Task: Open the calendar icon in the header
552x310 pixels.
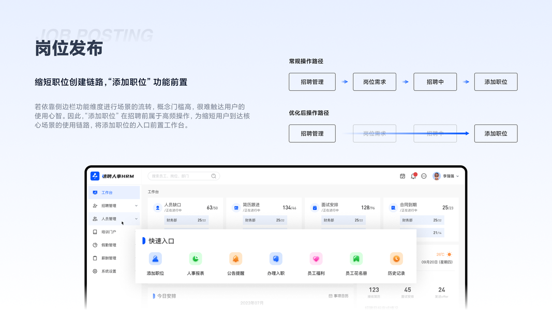Action: click(x=402, y=176)
